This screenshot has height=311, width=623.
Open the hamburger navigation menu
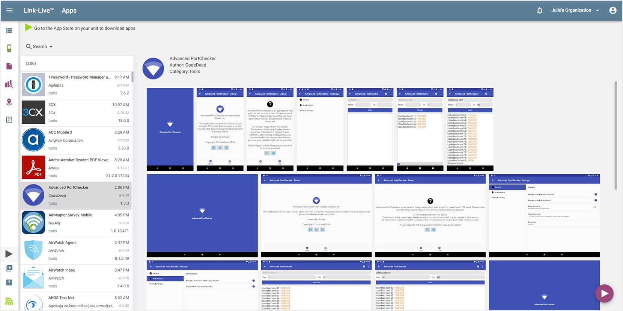9,10
